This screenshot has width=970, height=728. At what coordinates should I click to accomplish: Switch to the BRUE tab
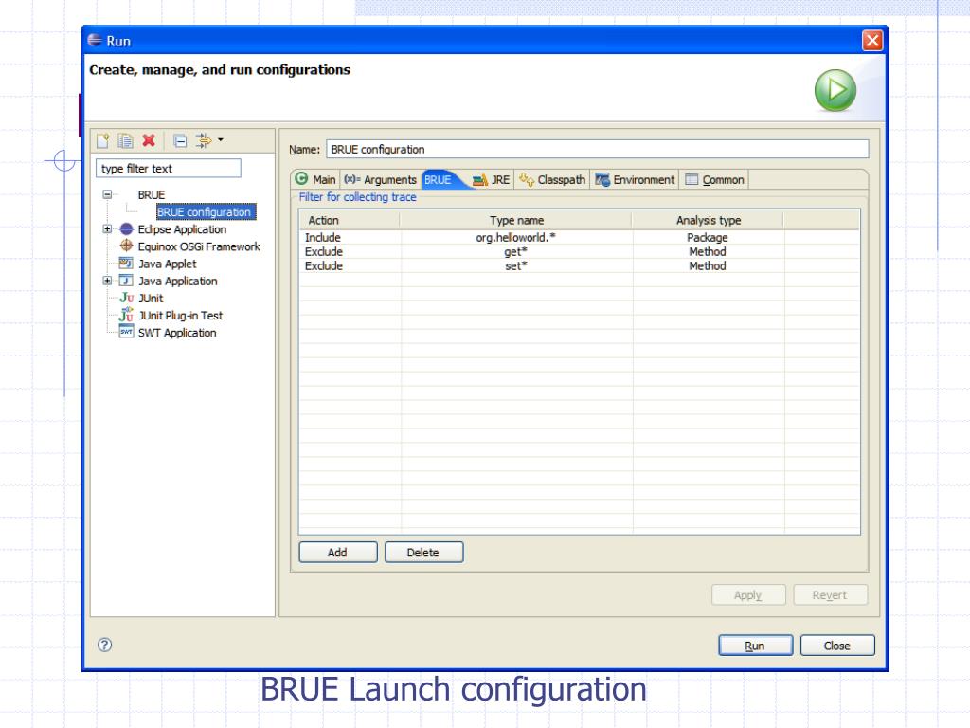[441, 179]
